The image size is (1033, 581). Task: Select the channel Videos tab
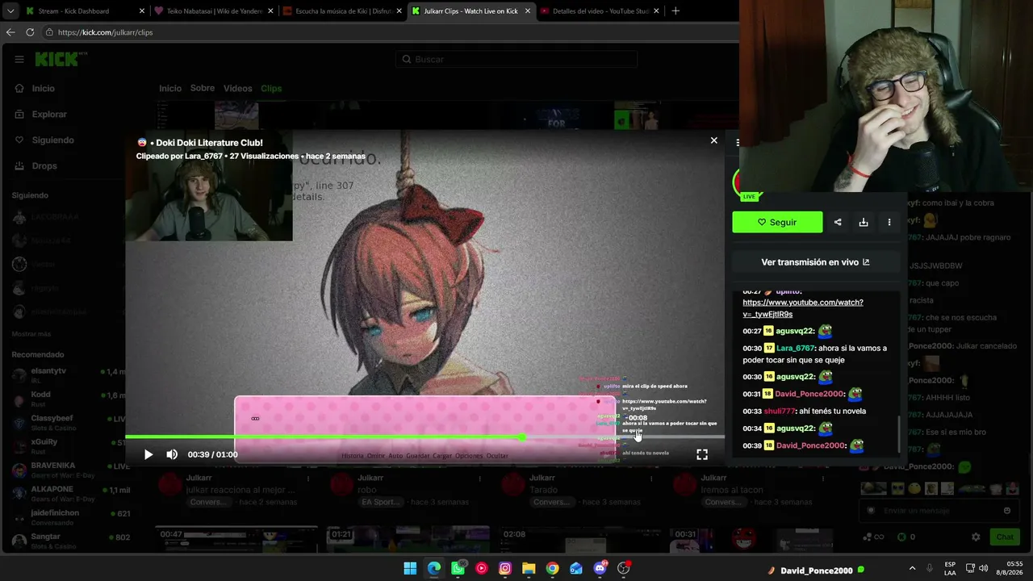pos(238,89)
